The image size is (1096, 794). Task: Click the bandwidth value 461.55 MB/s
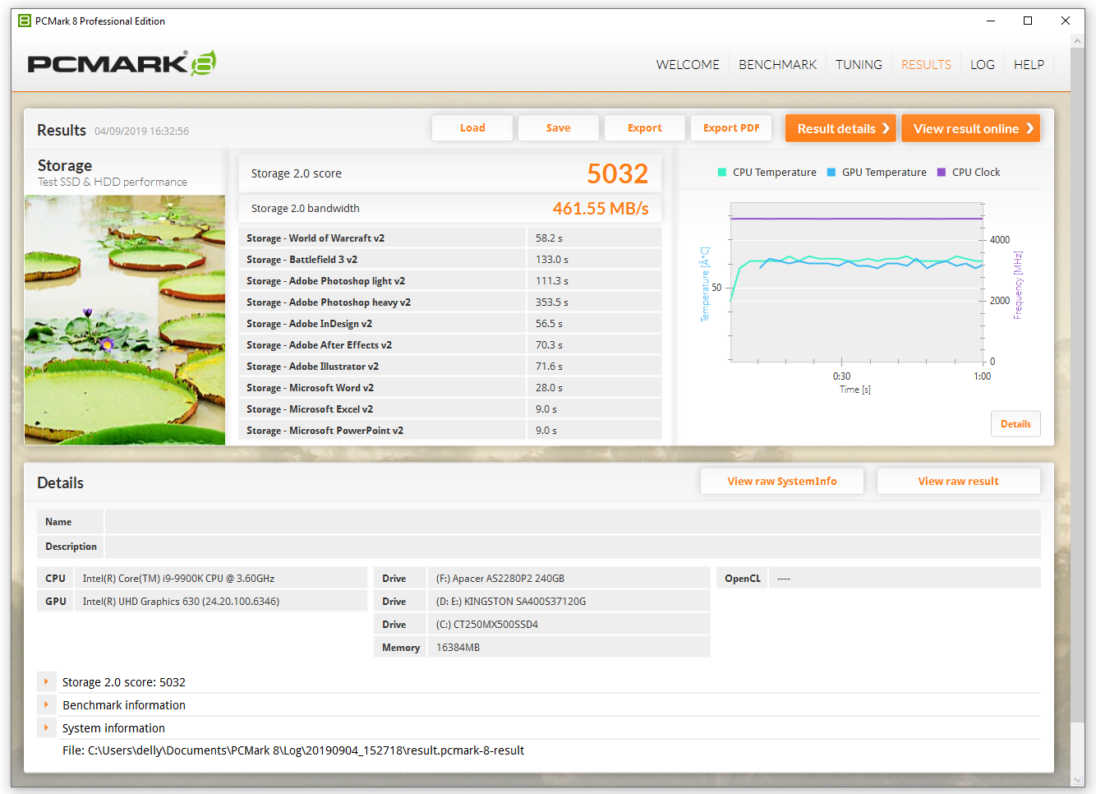click(601, 209)
